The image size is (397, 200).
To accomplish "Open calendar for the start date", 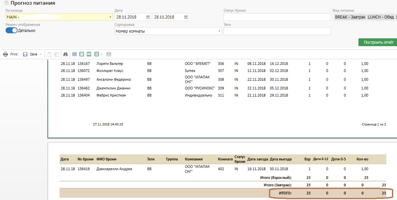I will (x=148, y=17).
